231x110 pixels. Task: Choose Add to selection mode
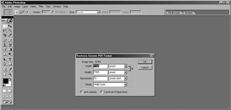pos(20,12)
